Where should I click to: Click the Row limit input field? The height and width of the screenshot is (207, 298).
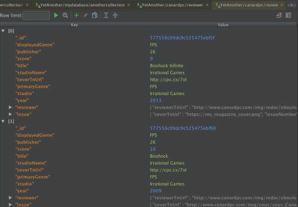(x=37, y=16)
